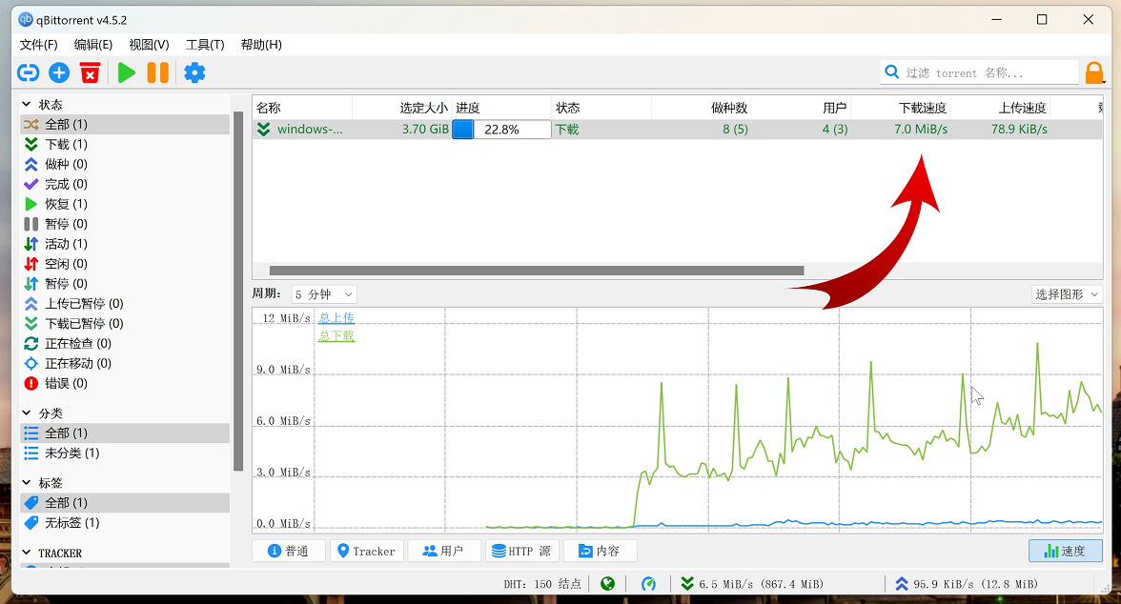Screen dimensions: 1121x604
Task: Select the 未分类 (1) category
Action: point(125,453)
